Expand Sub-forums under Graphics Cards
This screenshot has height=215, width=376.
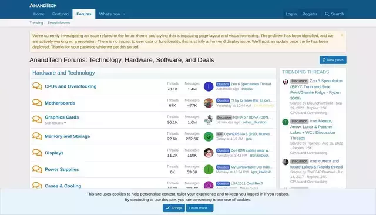55,123
